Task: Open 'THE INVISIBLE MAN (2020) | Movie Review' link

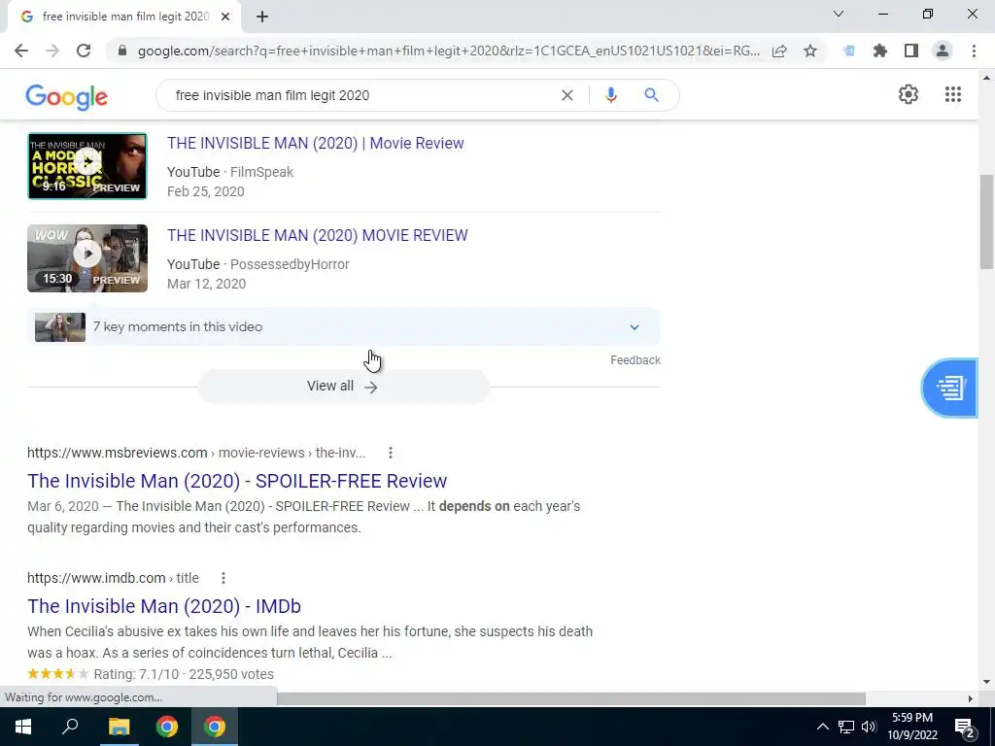Action: 316,144
